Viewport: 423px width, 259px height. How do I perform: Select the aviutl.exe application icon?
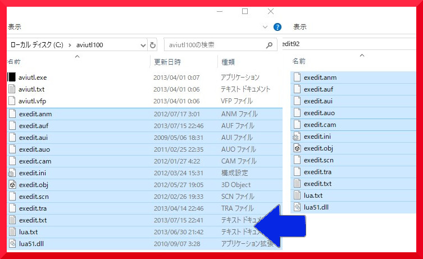point(12,77)
